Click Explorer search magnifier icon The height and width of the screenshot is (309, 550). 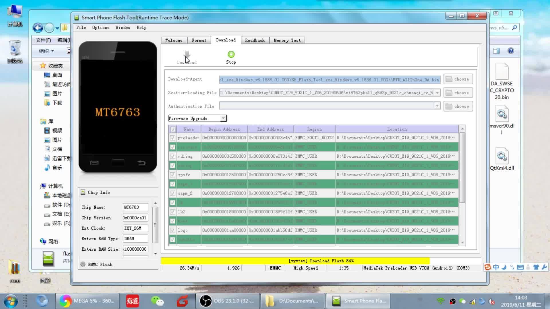pyautogui.click(x=514, y=28)
